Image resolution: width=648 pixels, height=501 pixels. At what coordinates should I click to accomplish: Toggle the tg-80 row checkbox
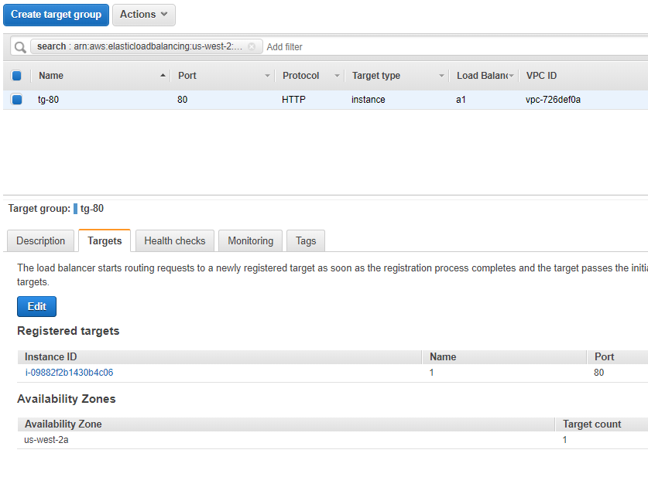(x=16, y=100)
